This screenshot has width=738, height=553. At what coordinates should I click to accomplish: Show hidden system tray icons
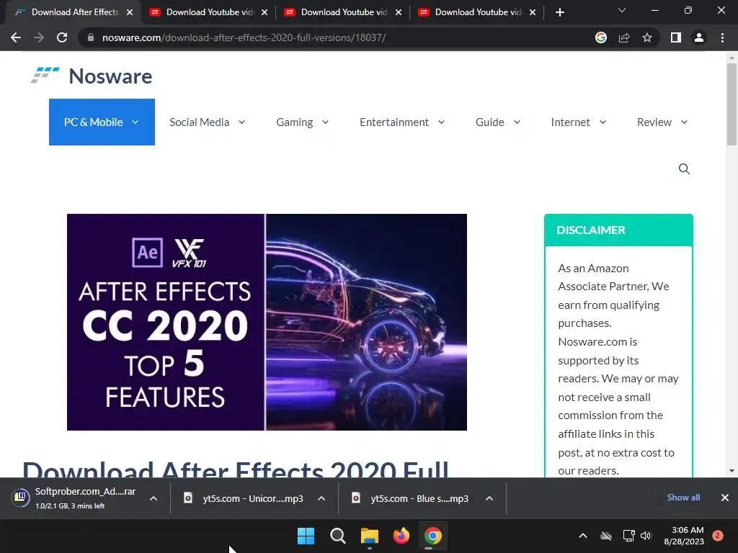[x=582, y=536]
